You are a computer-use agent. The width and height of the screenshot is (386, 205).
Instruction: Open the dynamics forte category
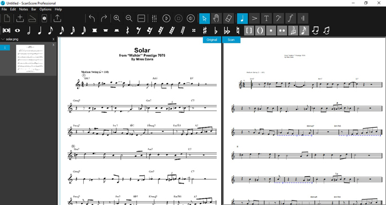(x=291, y=18)
